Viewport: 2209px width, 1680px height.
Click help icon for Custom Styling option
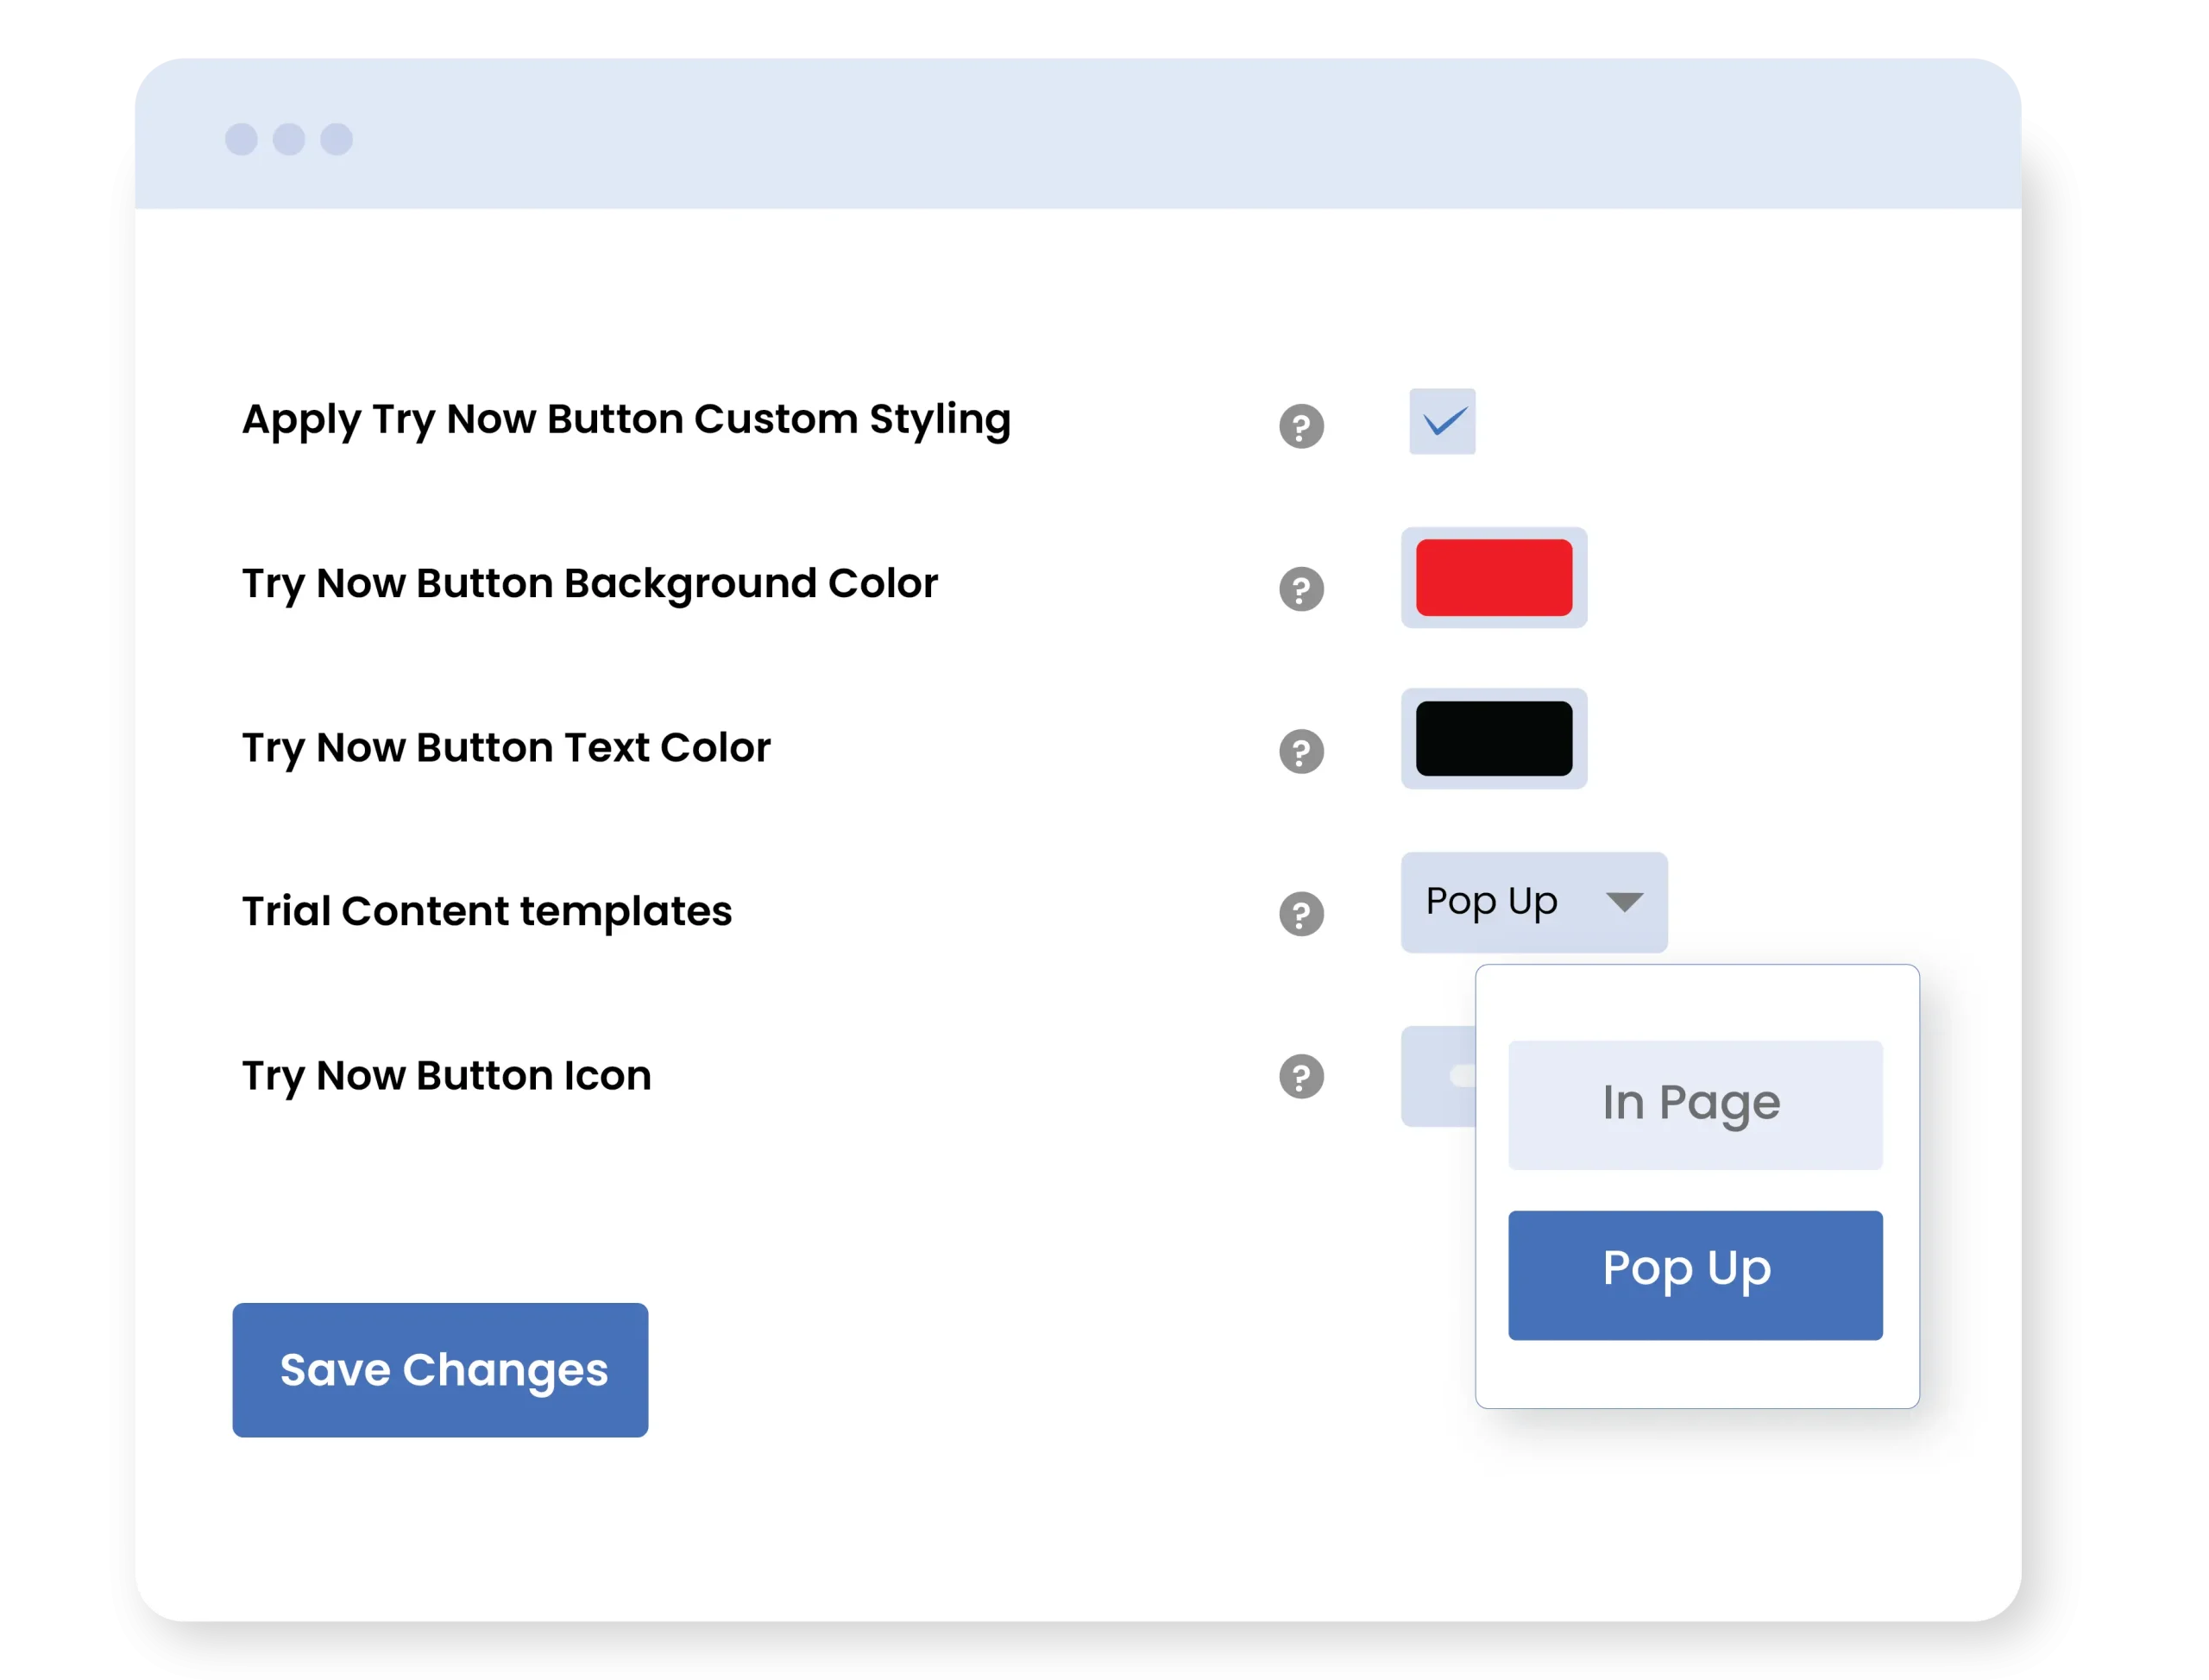tap(1301, 426)
